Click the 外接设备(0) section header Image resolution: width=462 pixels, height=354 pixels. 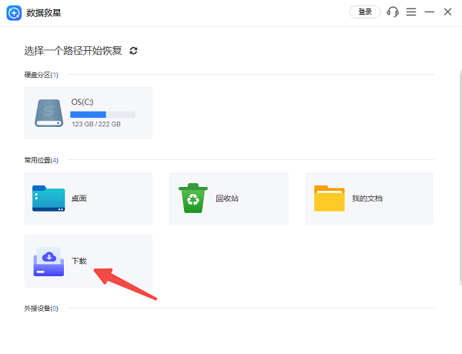pos(42,308)
